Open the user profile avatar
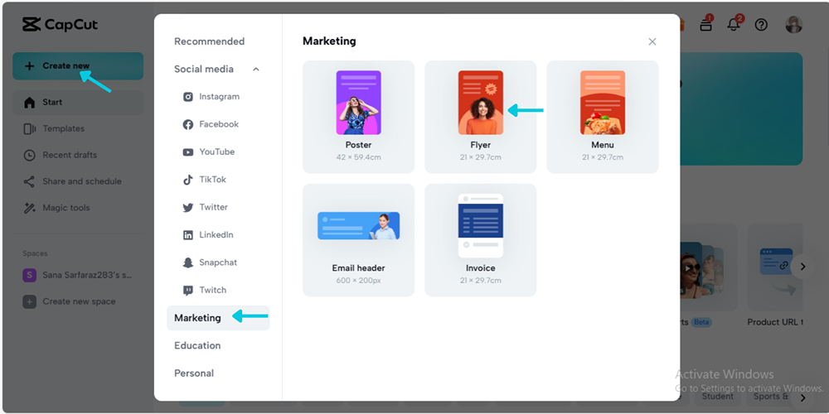Viewport: 829px width, 414px height. point(793,24)
